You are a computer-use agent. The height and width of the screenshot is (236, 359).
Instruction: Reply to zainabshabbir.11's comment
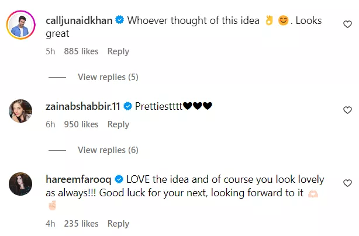click(x=118, y=124)
